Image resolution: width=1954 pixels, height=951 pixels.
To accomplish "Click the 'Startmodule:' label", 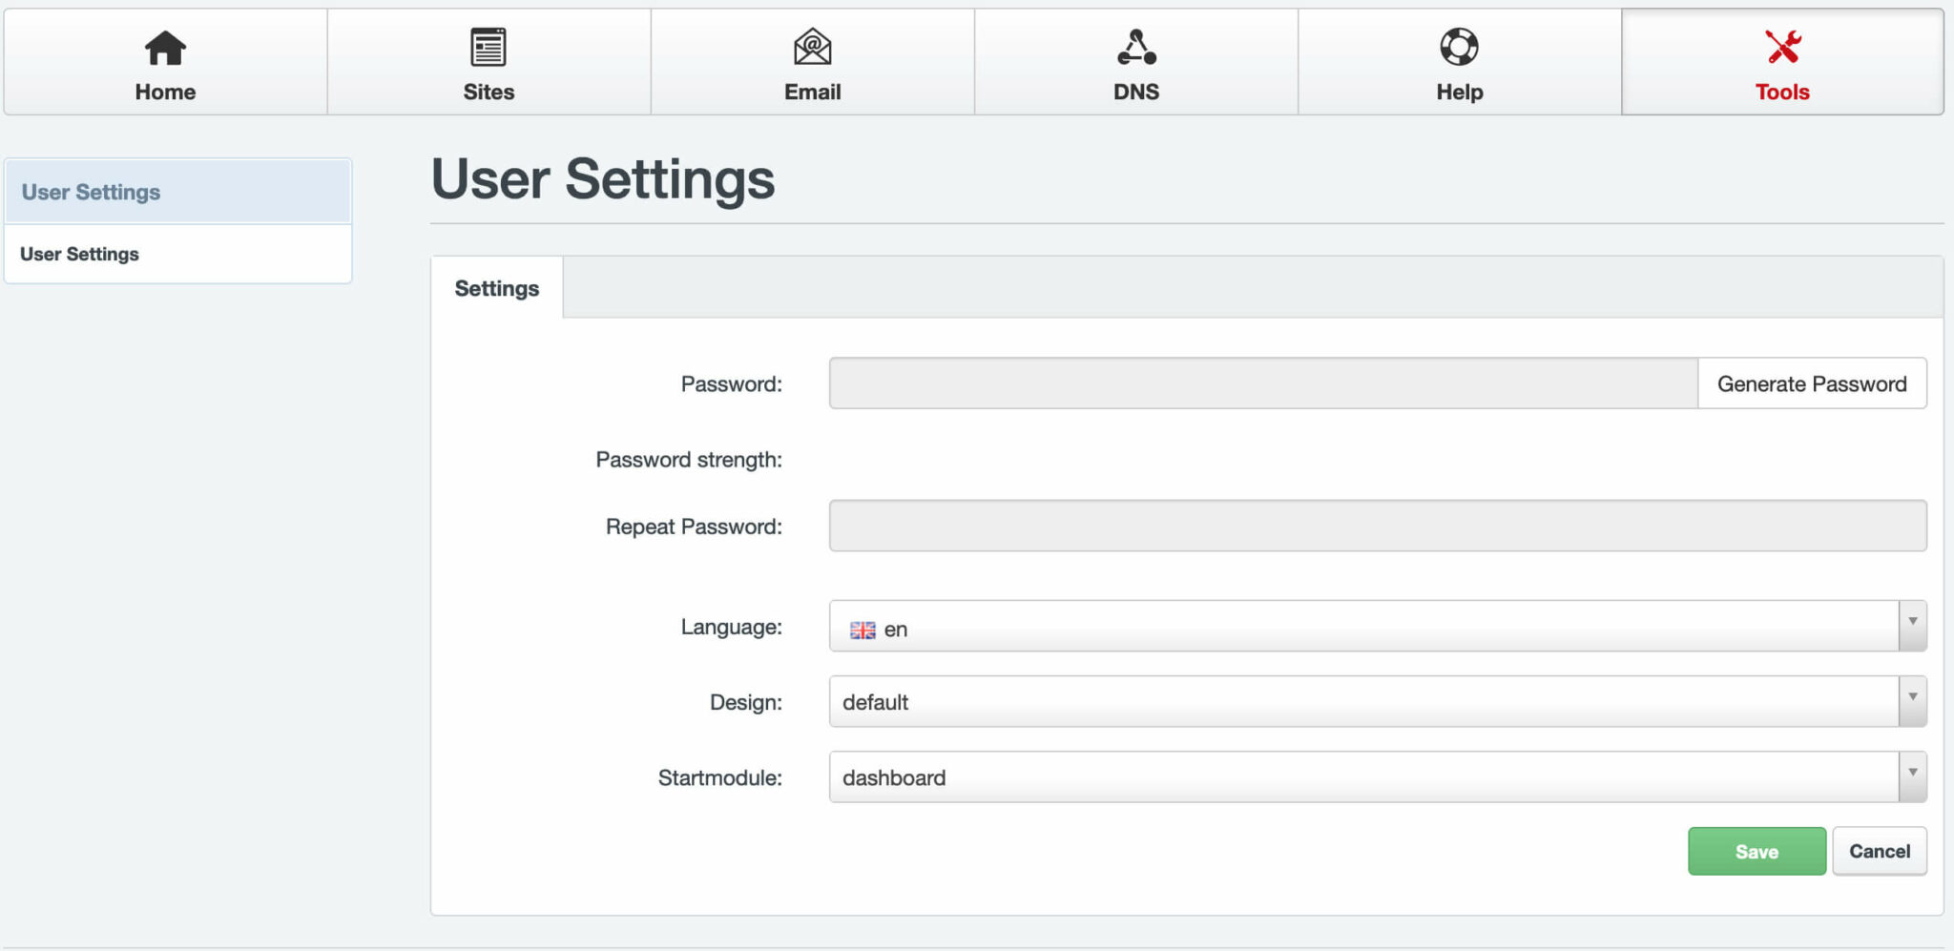I will (719, 777).
